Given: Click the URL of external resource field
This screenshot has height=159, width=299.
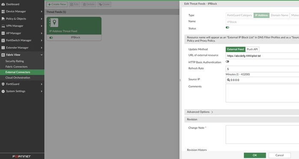Looking at the screenshot, I should (x=262, y=56).
